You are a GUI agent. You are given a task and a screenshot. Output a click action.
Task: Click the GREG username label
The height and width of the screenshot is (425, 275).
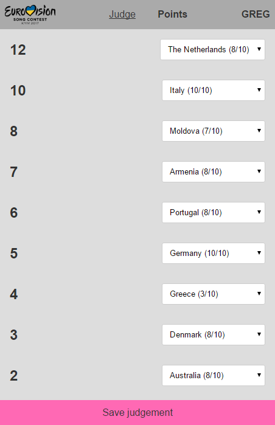(x=256, y=14)
